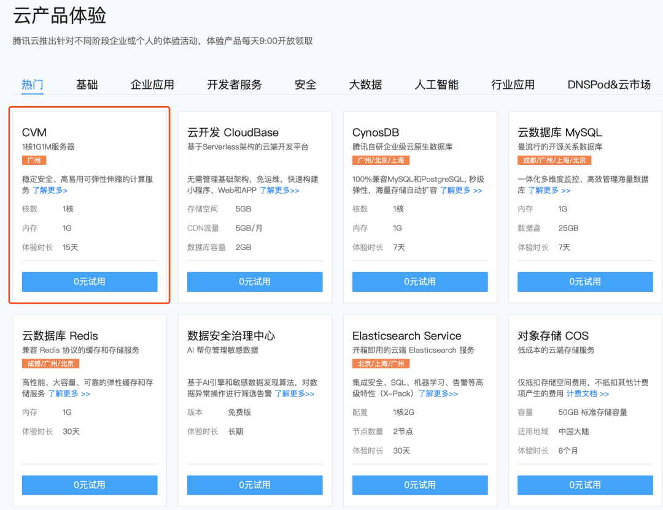Open 计费文档 link in COS card
The image size is (663, 510).
coord(587,394)
